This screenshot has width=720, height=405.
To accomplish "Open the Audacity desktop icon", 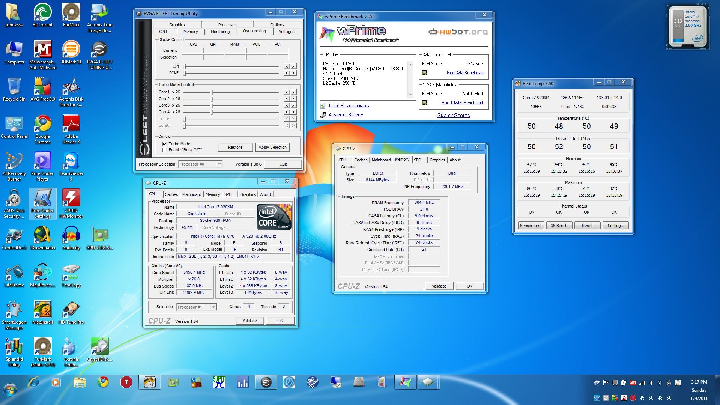I will (71, 238).
